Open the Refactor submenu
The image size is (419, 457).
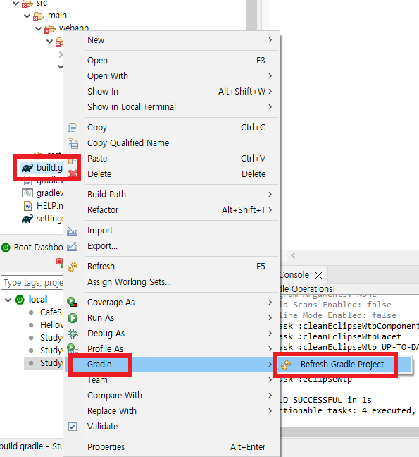point(172,210)
